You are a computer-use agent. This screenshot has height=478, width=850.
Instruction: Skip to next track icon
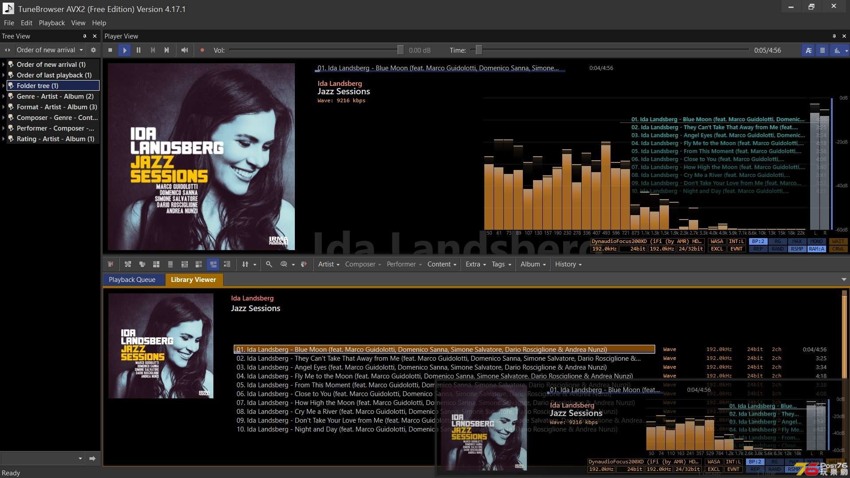tap(167, 50)
